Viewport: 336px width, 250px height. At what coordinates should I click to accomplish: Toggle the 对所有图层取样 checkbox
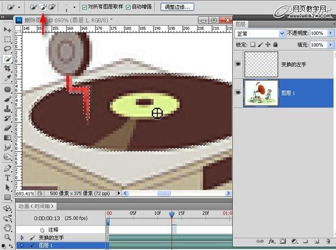85,7
